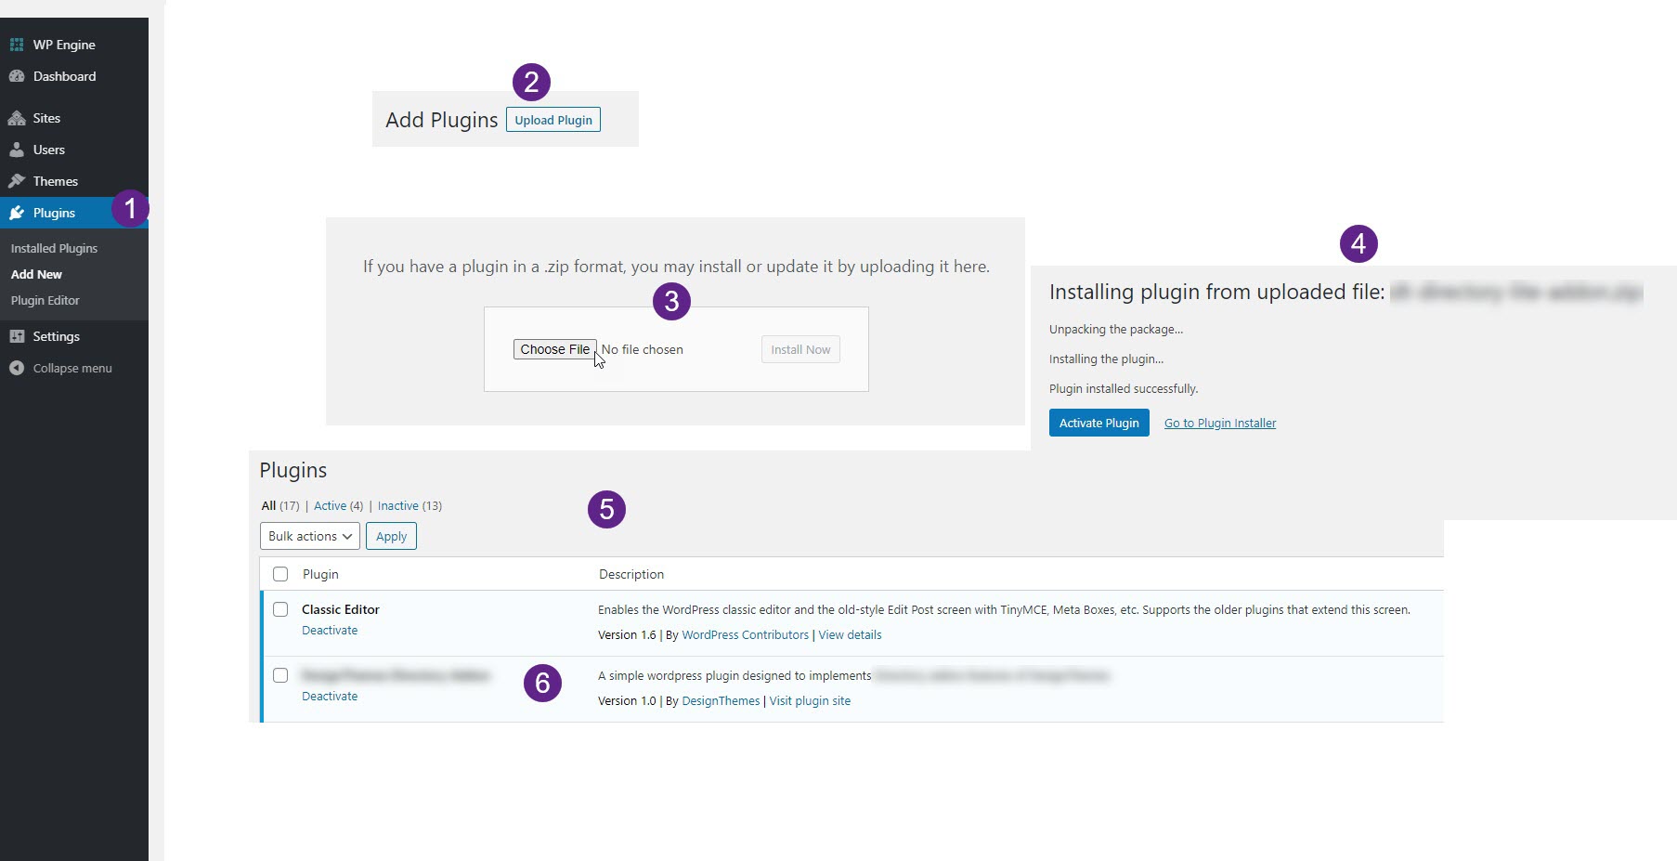Select the checkbox below Classic Editor row
Viewport: 1677px width, 861px height.
[x=280, y=675]
